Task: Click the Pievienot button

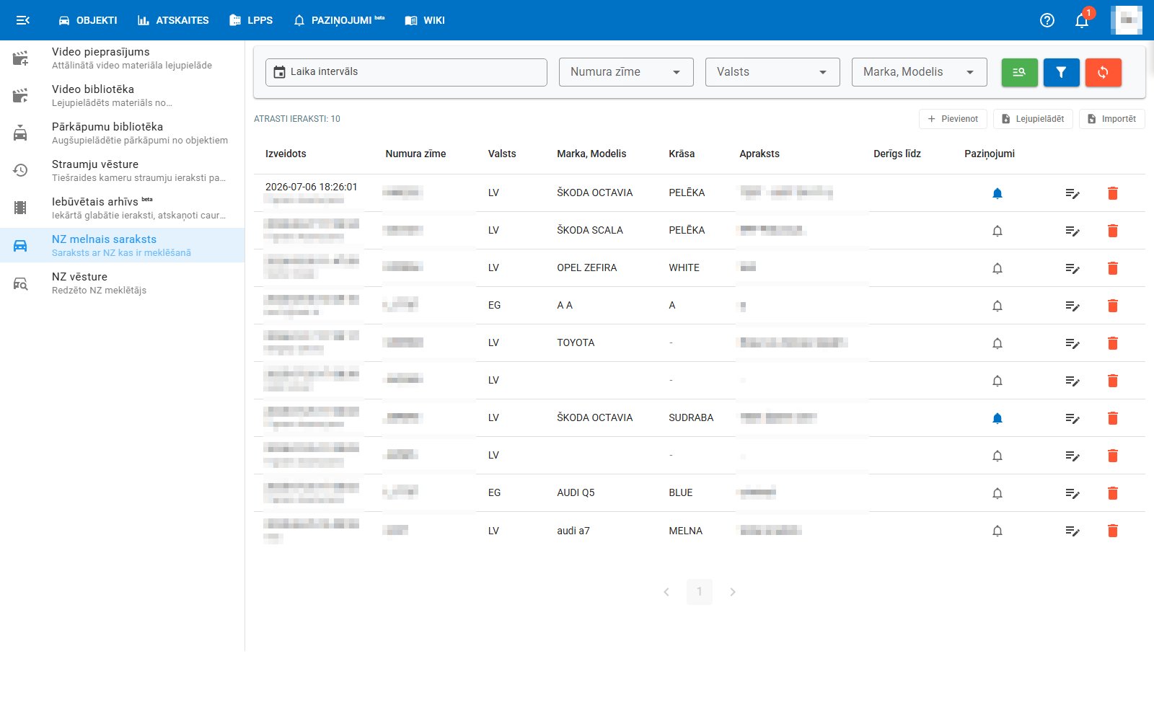Action: [x=953, y=119]
